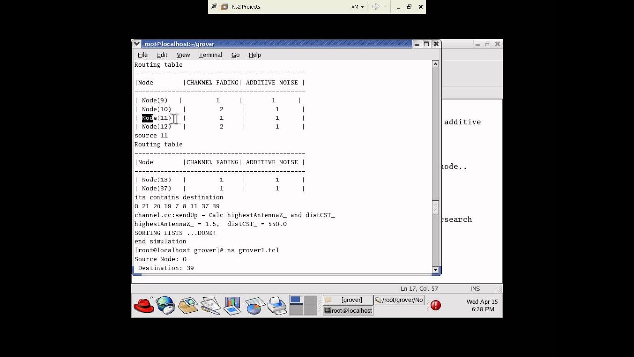The width and height of the screenshot is (634, 357).
Task: Open the terminal window menu arrow icon
Action: point(137,44)
